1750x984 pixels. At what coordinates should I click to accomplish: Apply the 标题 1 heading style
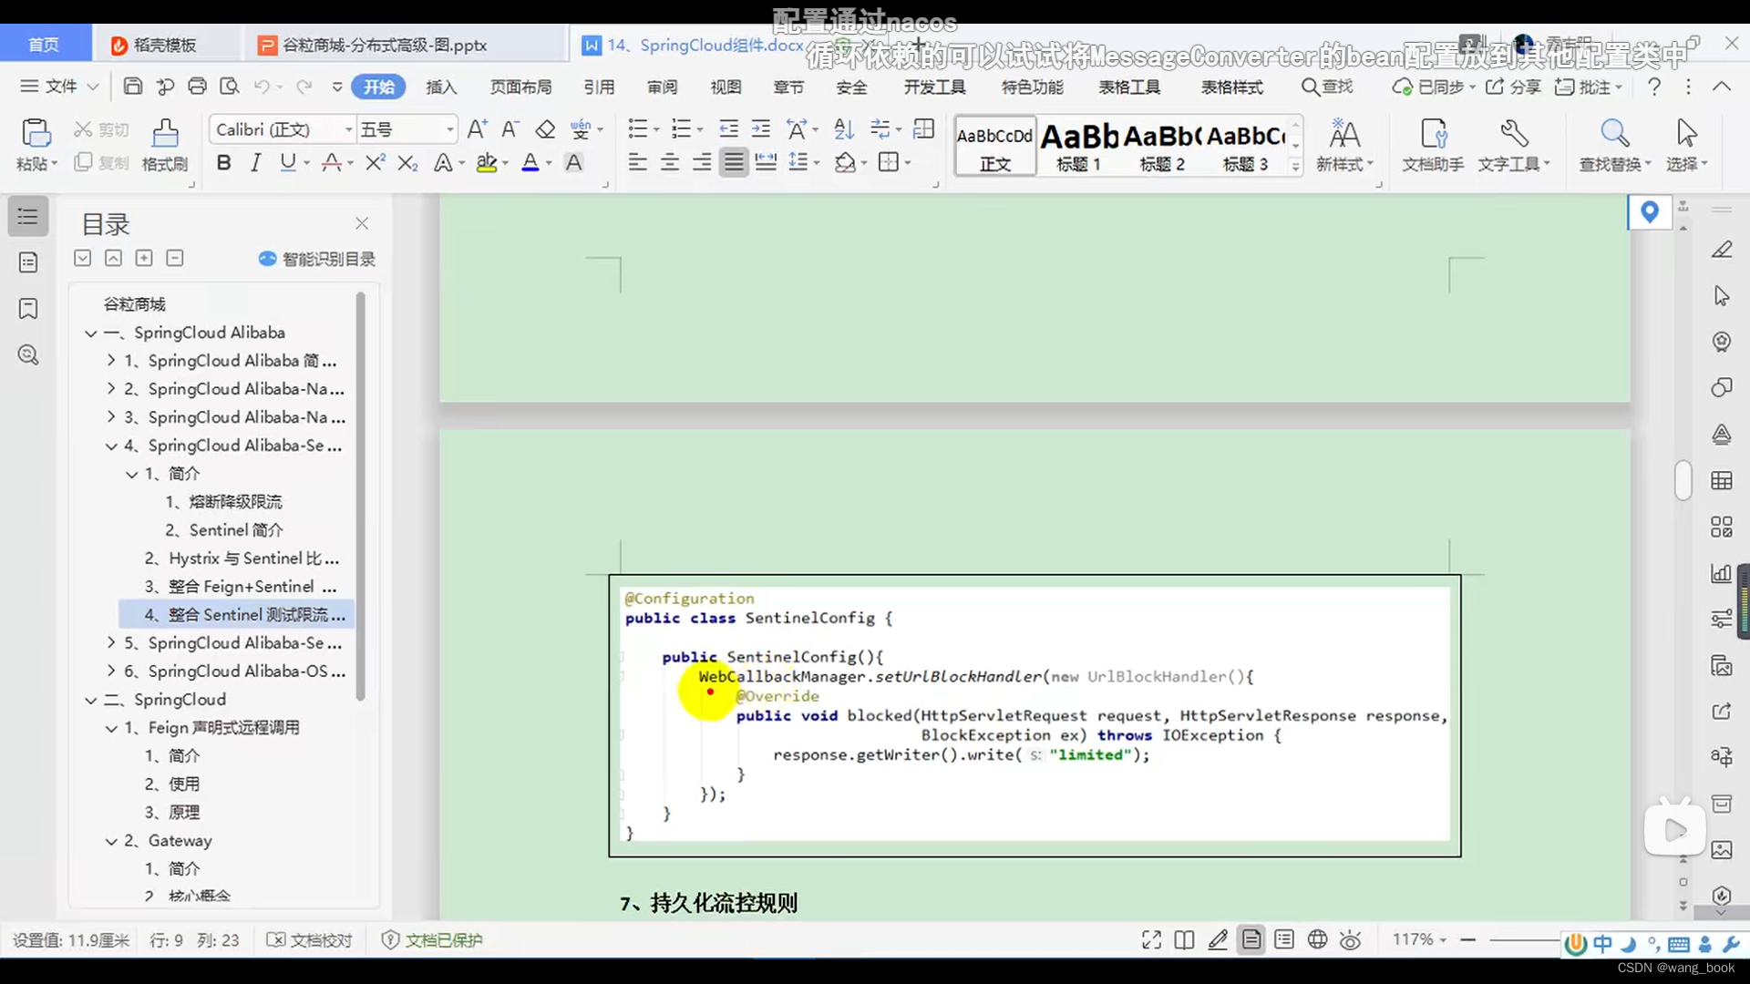1079,146
